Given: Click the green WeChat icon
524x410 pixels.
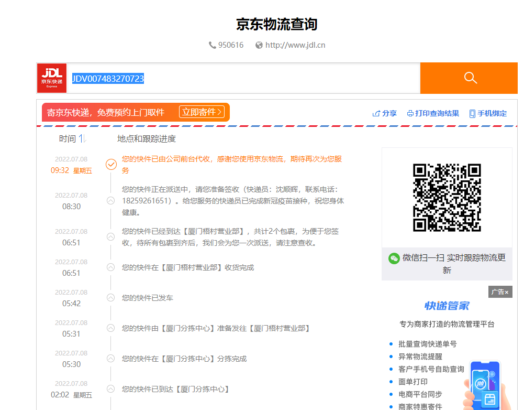Looking at the screenshot, I should (x=394, y=258).
